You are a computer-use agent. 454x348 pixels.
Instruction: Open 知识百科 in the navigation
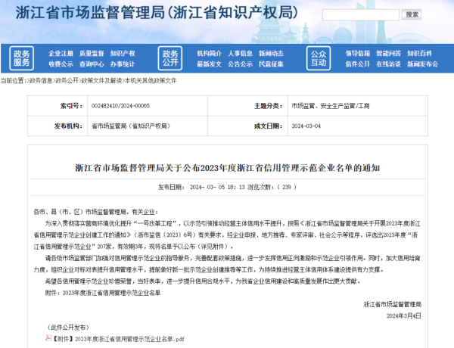point(420,54)
